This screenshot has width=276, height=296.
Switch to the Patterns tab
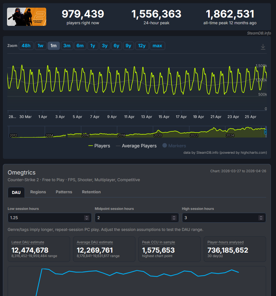click(x=64, y=192)
